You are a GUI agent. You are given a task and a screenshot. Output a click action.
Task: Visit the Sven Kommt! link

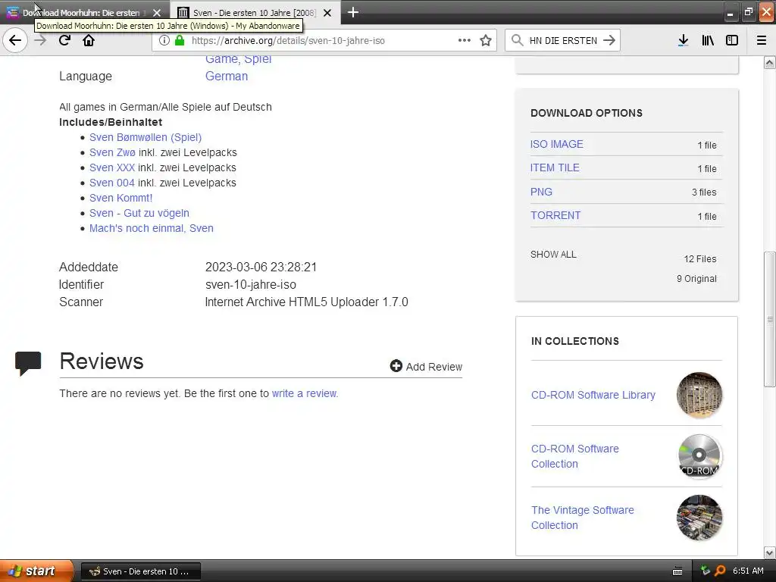[x=120, y=198]
